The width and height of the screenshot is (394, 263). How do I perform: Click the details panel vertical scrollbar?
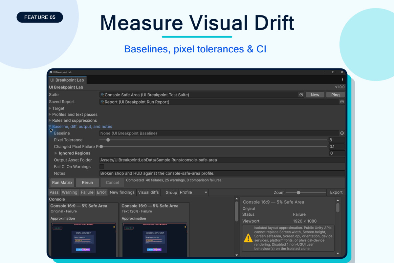[338, 208]
